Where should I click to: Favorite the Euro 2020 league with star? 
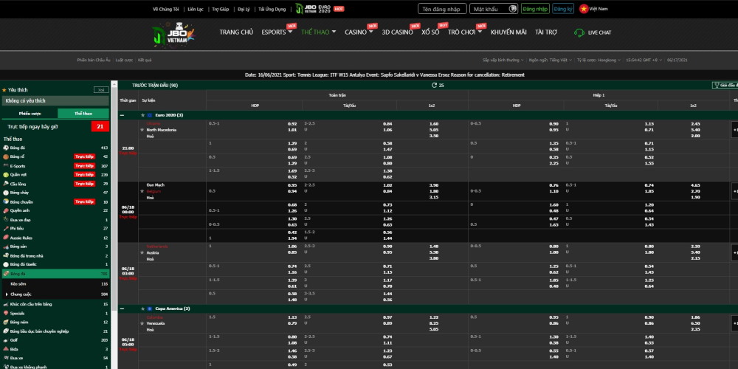click(142, 115)
